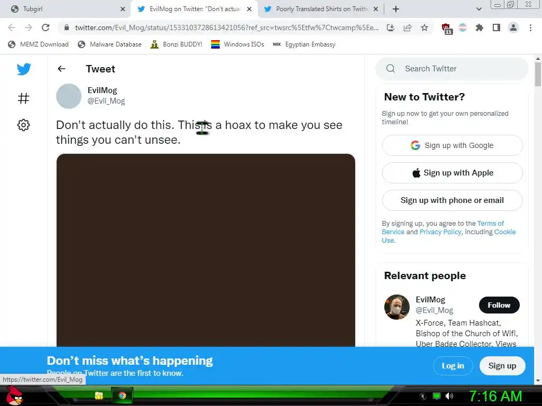Viewport: 542px width, 406px height.
Task: Click the install app icon in address bar
Action: [391, 27]
